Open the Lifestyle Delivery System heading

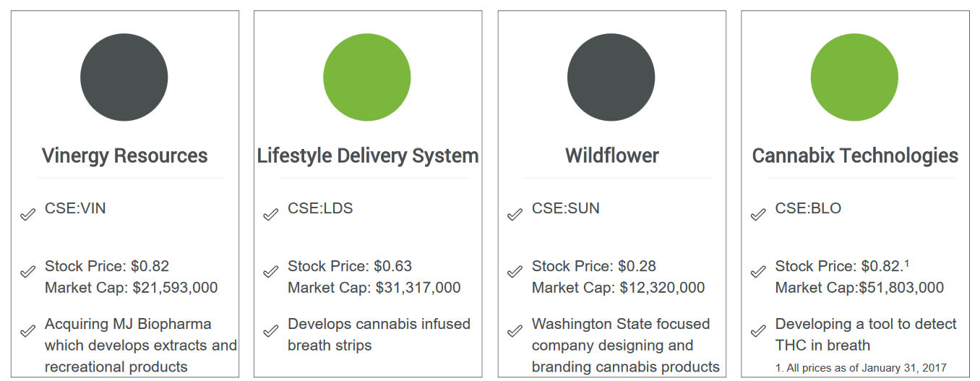point(368,156)
